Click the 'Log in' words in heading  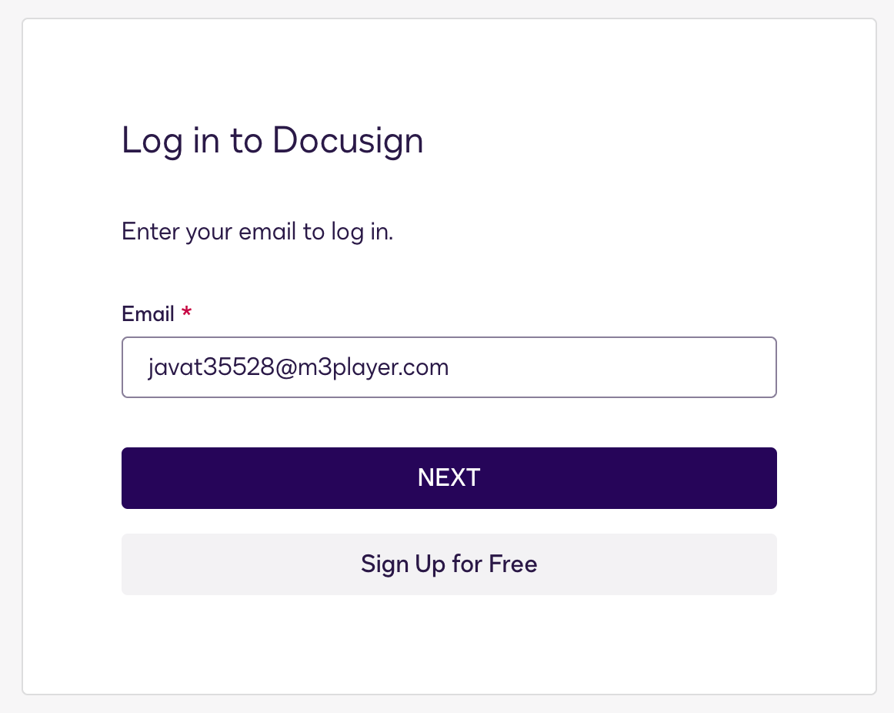coord(170,140)
